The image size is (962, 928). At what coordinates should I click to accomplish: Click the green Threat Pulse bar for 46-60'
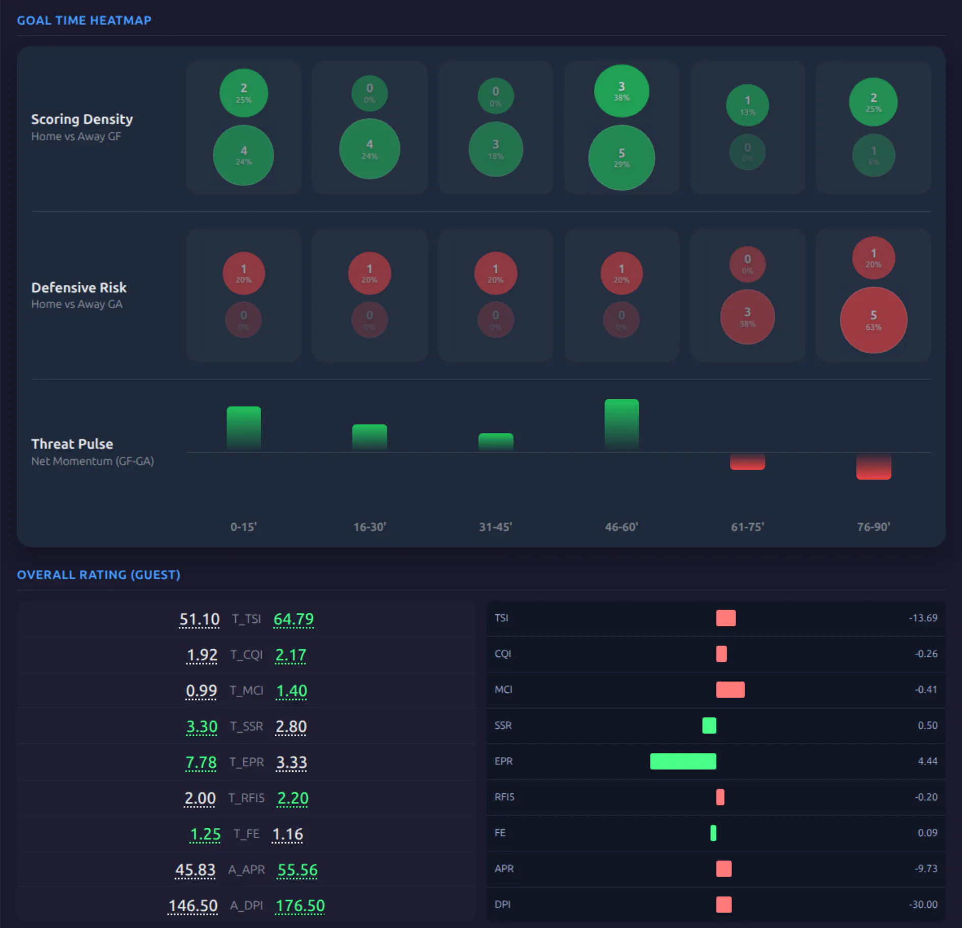[621, 425]
